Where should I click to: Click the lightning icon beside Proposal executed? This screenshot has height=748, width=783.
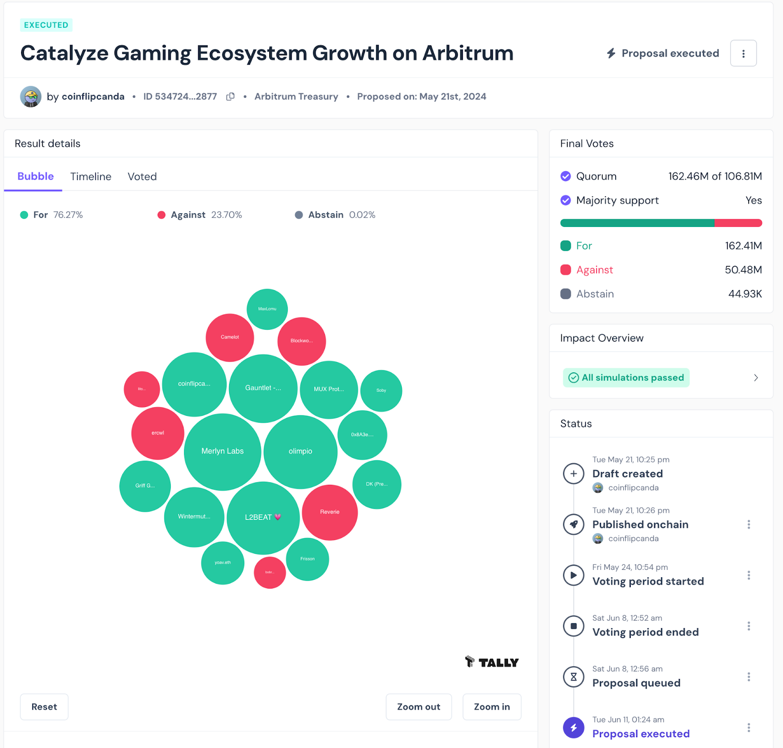pyautogui.click(x=573, y=727)
